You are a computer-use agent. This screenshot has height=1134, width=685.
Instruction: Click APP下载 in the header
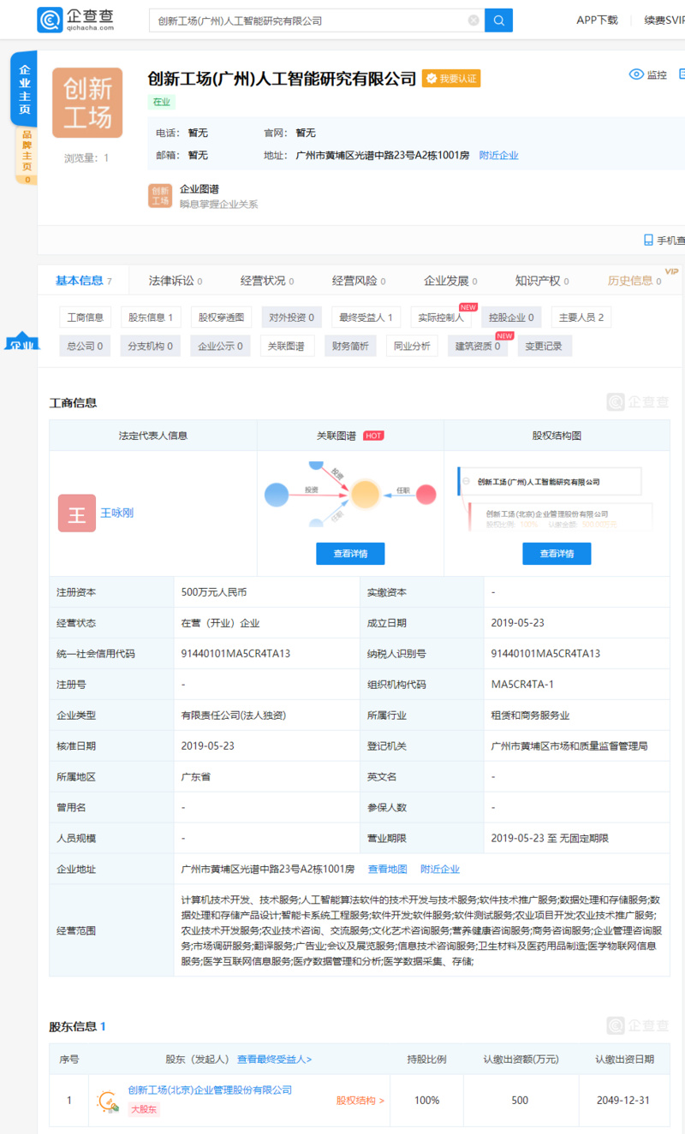click(597, 20)
